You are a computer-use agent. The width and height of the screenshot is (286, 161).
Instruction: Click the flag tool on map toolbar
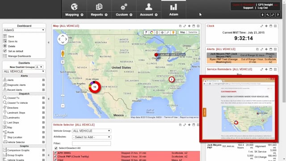pos(146,33)
